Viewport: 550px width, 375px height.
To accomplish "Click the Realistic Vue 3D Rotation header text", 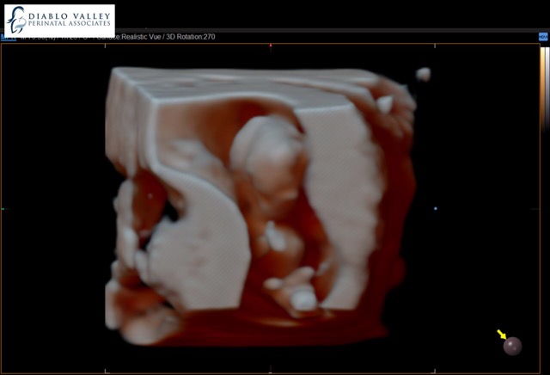I will click(x=172, y=37).
